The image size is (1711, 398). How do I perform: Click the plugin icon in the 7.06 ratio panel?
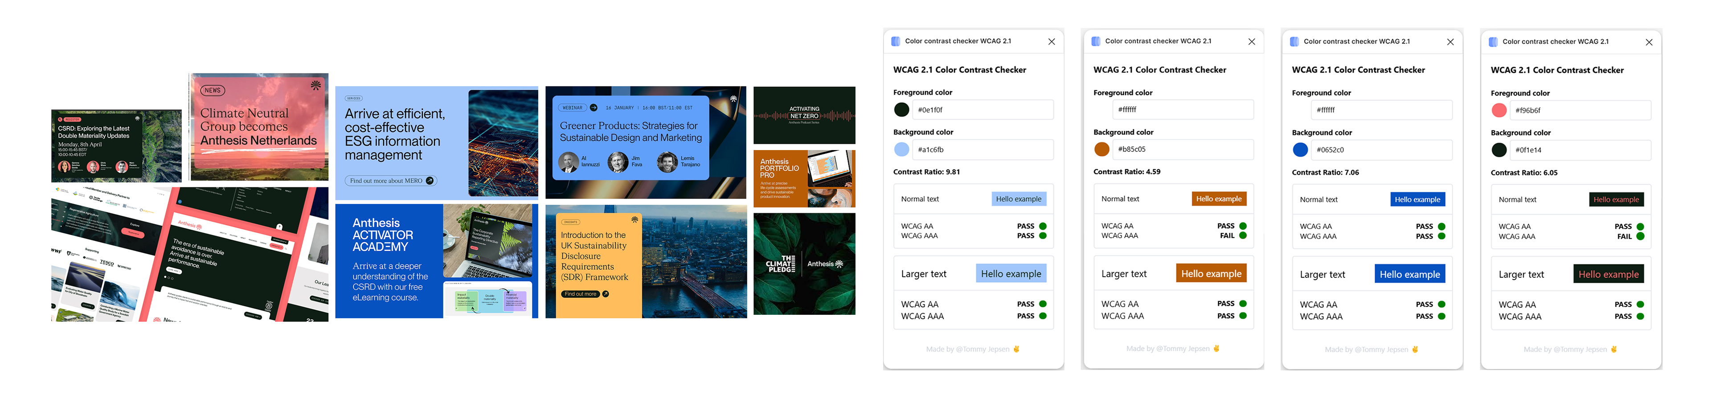(1294, 42)
